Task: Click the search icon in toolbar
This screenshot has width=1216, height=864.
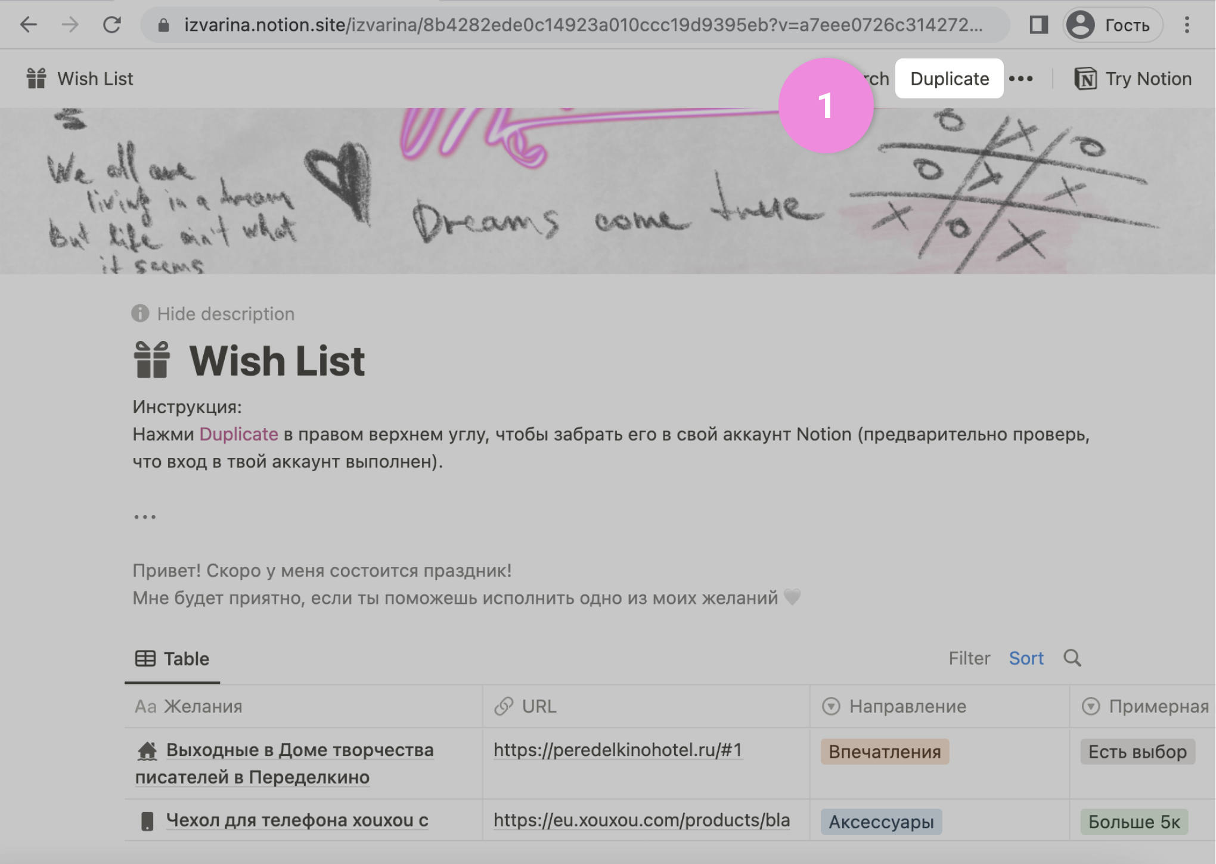Action: [x=1072, y=657]
